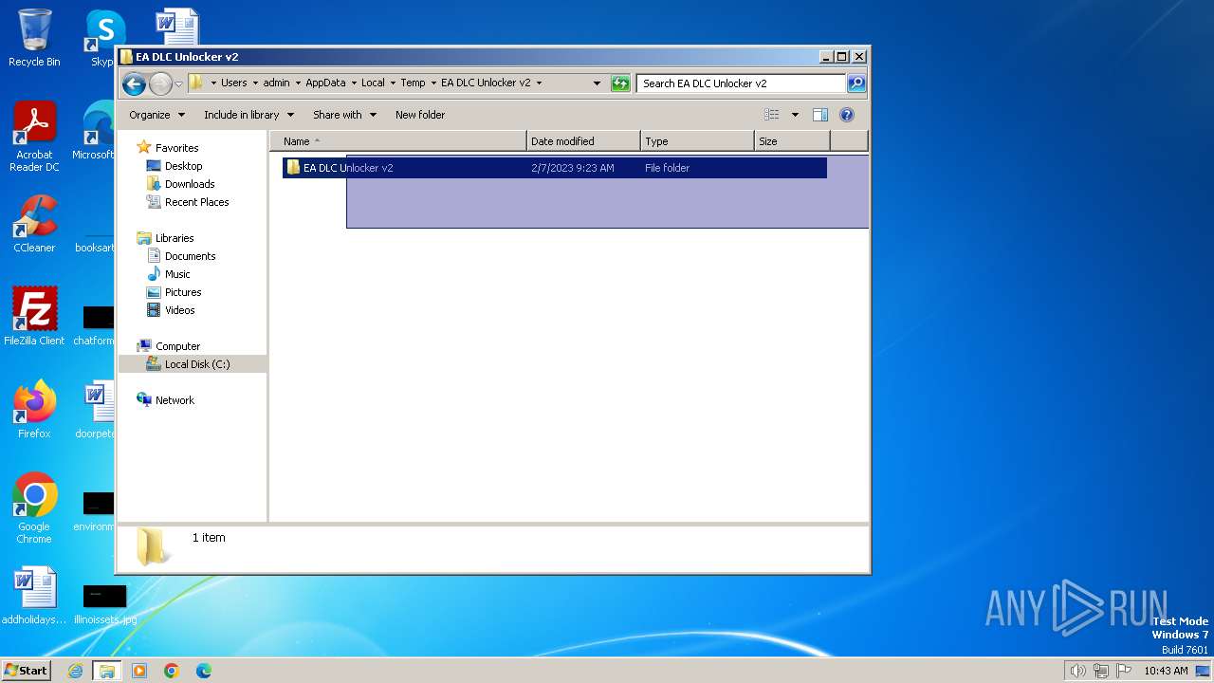Click the New folder button
Viewport: 1214px width, 683px height.
[420, 115]
